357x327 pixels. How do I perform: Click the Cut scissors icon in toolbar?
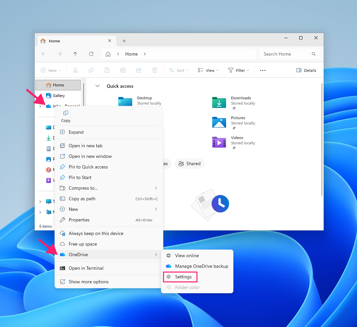click(x=75, y=70)
